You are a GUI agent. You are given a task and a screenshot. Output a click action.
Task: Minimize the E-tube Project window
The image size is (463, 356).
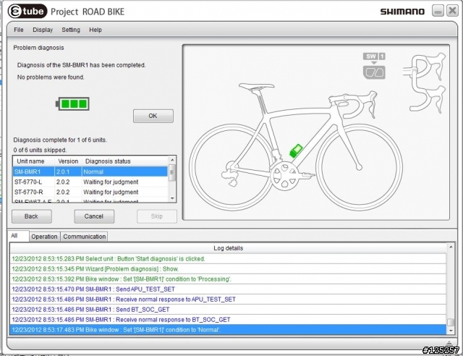pos(438,11)
